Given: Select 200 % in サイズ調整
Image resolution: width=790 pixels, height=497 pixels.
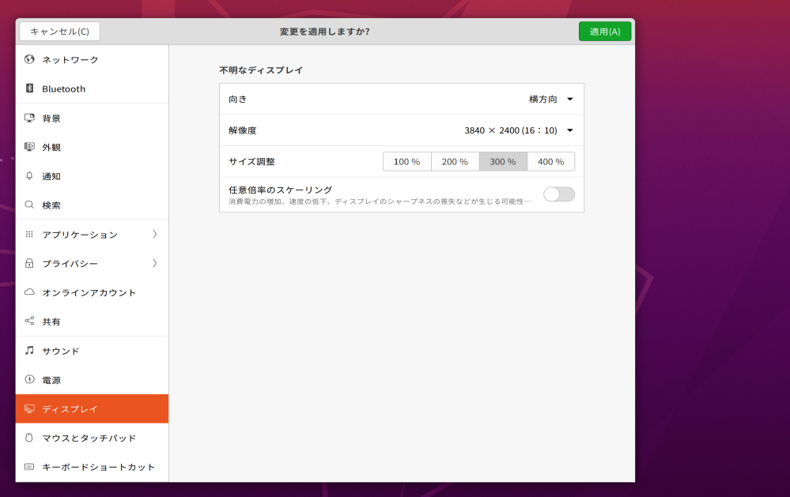Looking at the screenshot, I should pyautogui.click(x=455, y=161).
